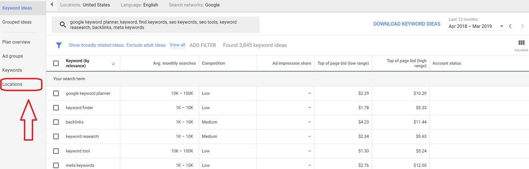This screenshot has height=169, width=529.
Task: Go to previous date period arrow
Action: [510, 26]
